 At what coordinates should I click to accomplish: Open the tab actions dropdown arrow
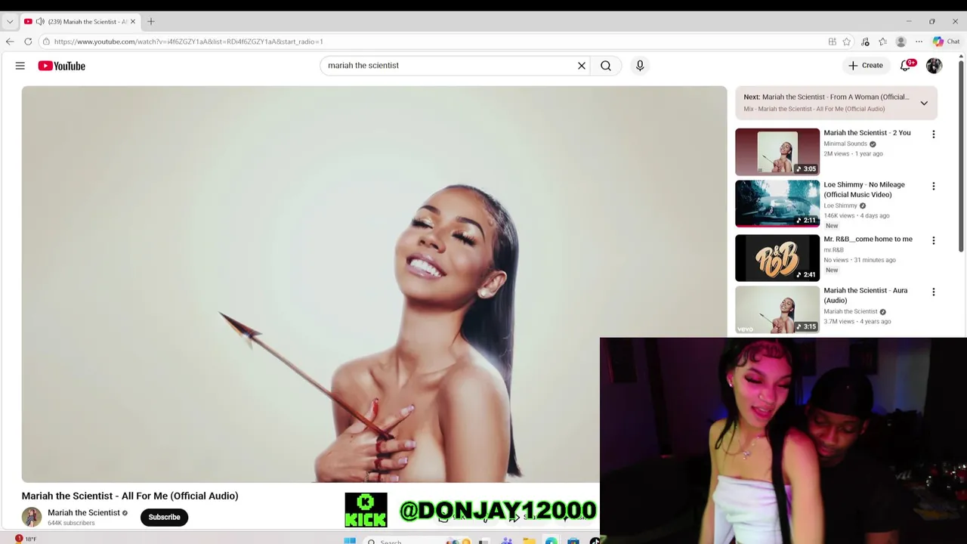[x=9, y=21]
